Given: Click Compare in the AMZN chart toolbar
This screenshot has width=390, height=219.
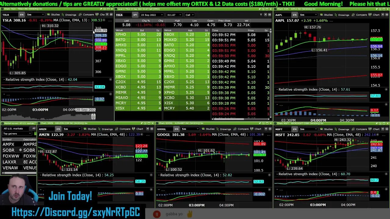Looking at the screenshot, I should 123,129.
